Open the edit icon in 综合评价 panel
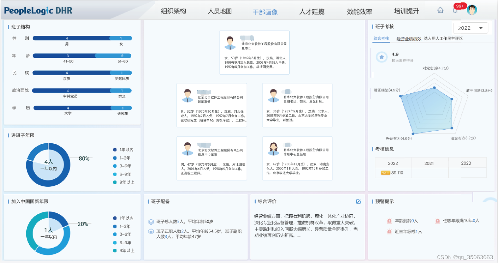 click(358, 202)
